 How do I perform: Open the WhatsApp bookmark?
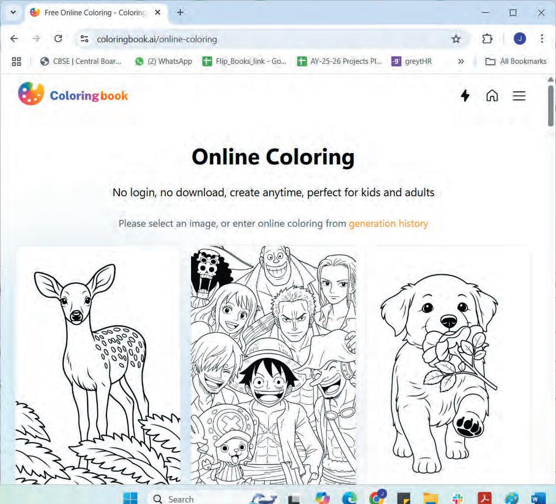point(164,62)
